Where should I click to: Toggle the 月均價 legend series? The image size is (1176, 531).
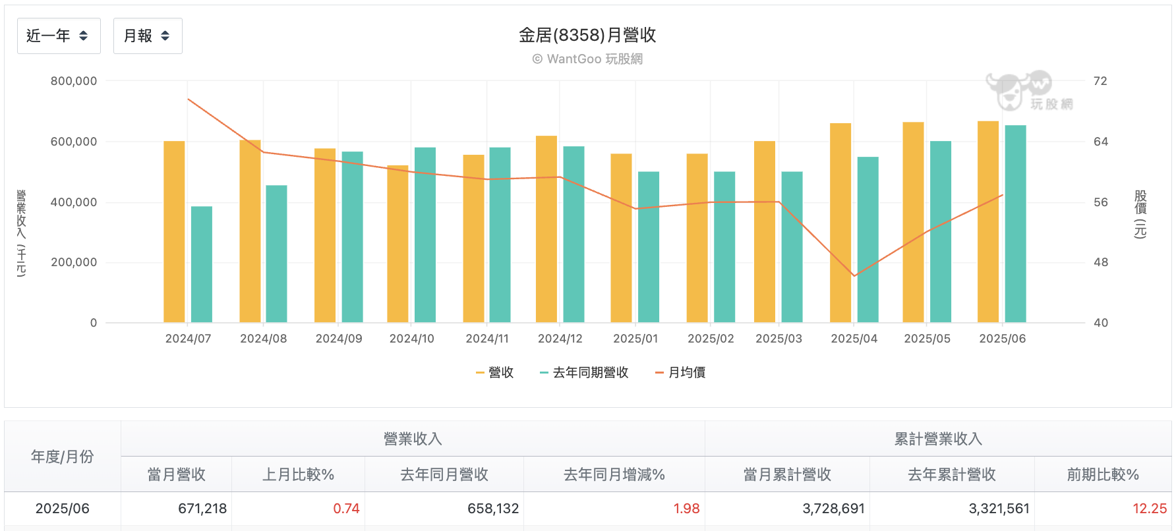[x=680, y=373]
